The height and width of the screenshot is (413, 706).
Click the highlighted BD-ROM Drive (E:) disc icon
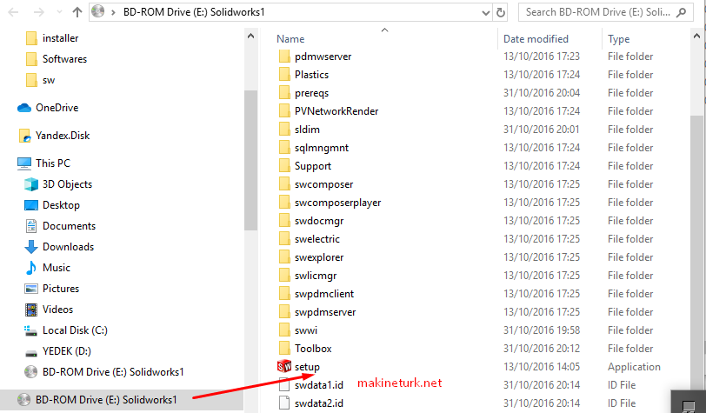(23, 399)
